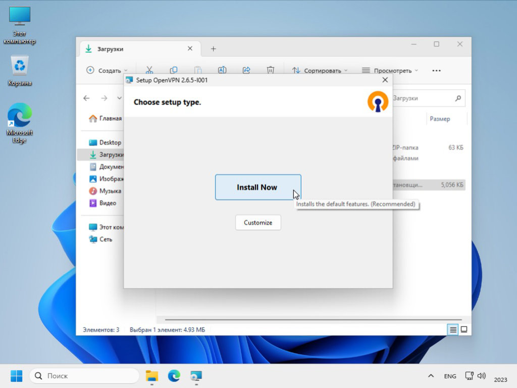
Task: Open the three-dots more options menu
Action: pos(436,70)
